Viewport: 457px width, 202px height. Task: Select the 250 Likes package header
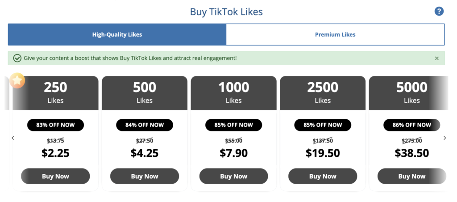coord(55,93)
